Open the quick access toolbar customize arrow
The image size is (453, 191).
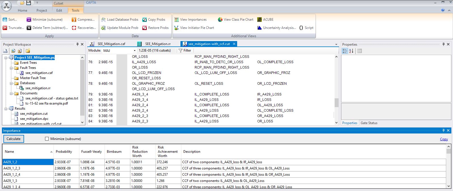tap(37, 3)
